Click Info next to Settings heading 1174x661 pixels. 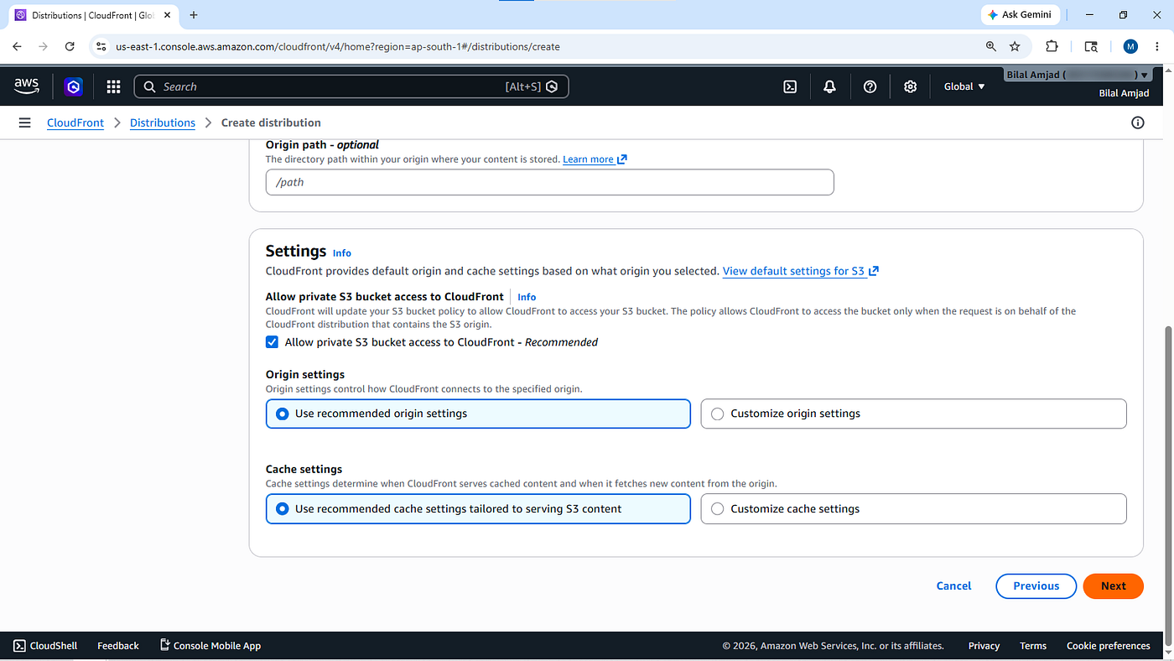tap(342, 252)
